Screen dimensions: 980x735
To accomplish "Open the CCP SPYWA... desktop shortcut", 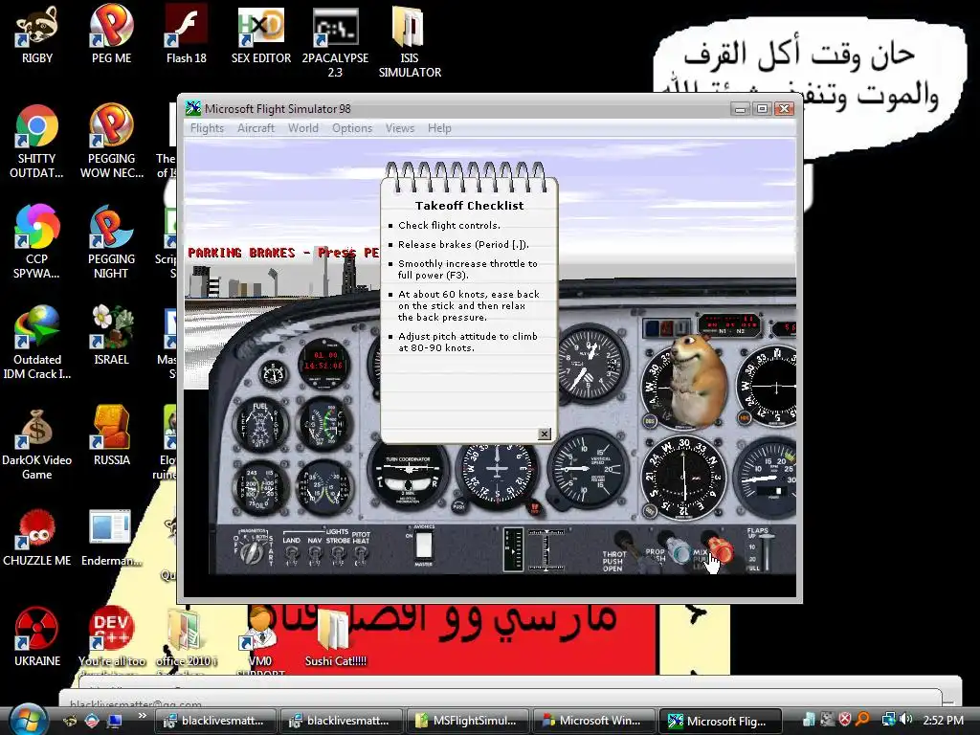I will pyautogui.click(x=37, y=241).
